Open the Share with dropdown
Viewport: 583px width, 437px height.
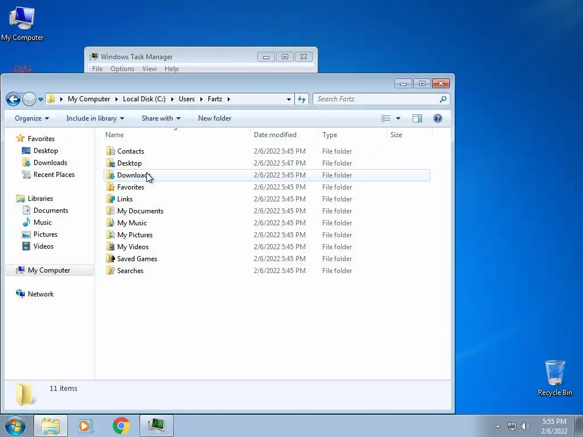(x=161, y=118)
